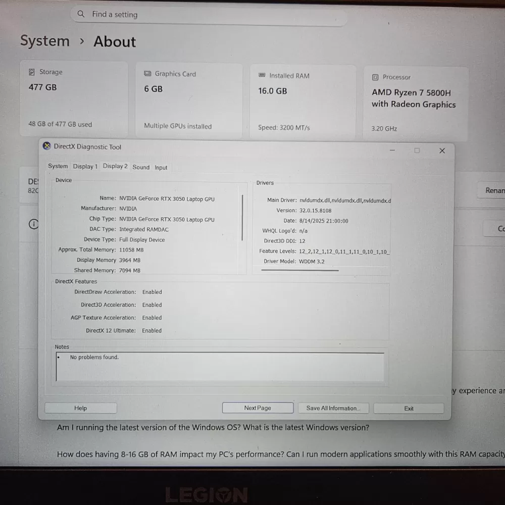Click the Rename button in Settings window
The height and width of the screenshot is (505, 505).
pyautogui.click(x=491, y=190)
